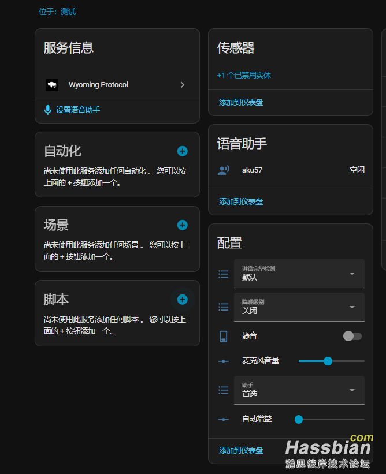Open the 讲话完毕检测 dropdown
The height and width of the screenshot is (474, 386).
pyautogui.click(x=299, y=274)
